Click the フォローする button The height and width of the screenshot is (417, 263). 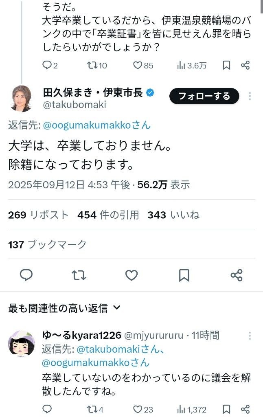[x=204, y=96]
